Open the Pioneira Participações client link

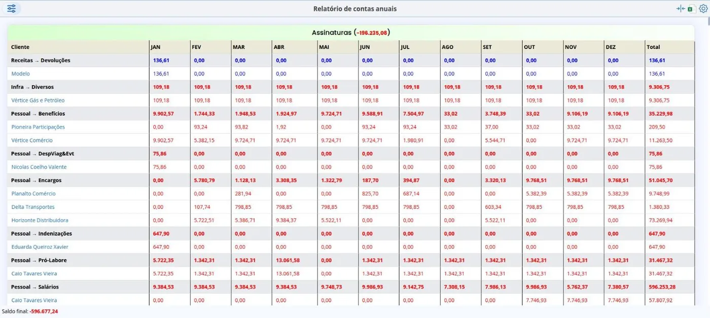tap(38, 127)
